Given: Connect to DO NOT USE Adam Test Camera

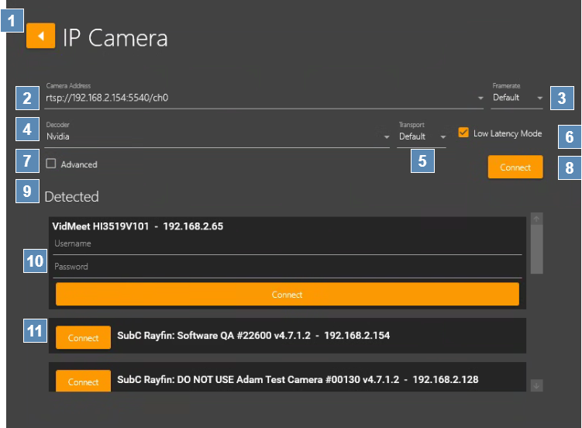Looking at the screenshot, I should click(x=83, y=382).
